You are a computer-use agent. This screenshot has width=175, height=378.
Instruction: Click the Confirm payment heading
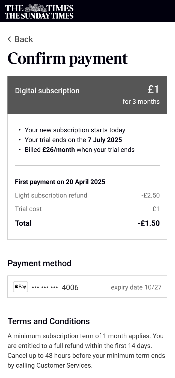click(x=67, y=58)
